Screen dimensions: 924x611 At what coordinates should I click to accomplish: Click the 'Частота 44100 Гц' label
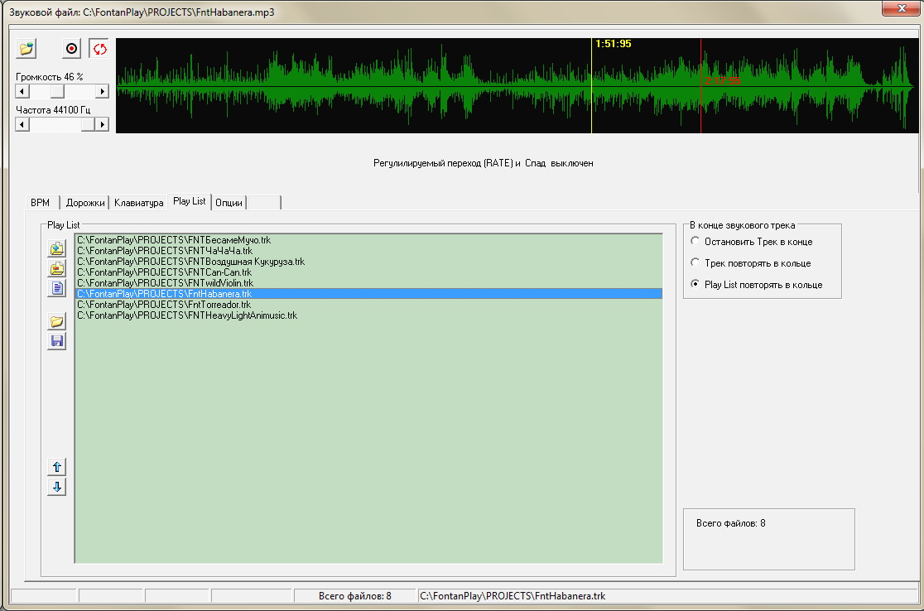53,109
